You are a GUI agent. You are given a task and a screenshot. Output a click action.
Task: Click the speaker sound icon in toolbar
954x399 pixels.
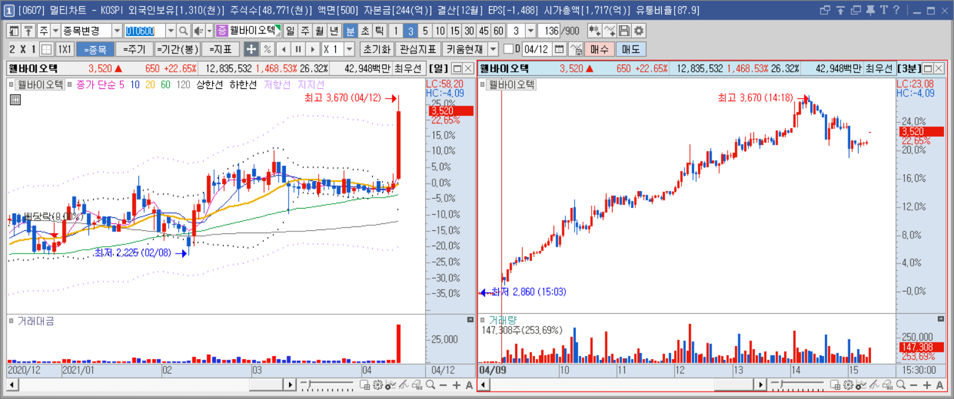(x=198, y=31)
